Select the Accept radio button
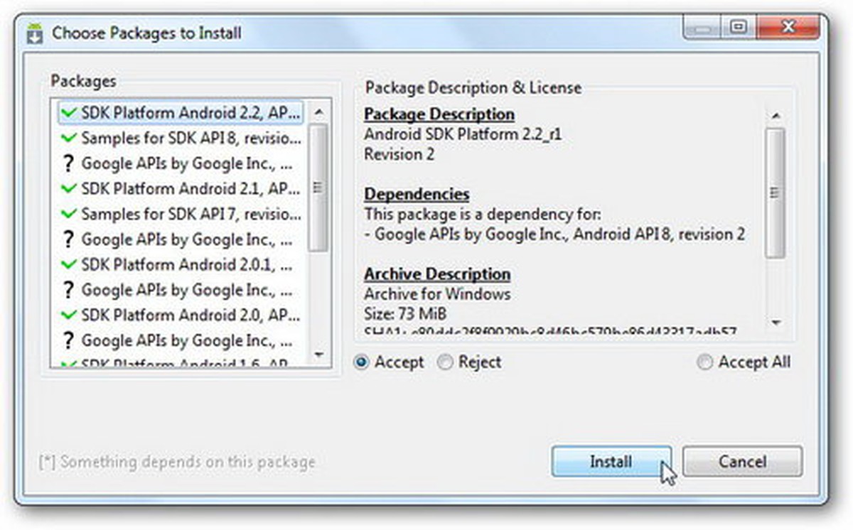The height and width of the screenshot is (530, 853). (363, 362)
